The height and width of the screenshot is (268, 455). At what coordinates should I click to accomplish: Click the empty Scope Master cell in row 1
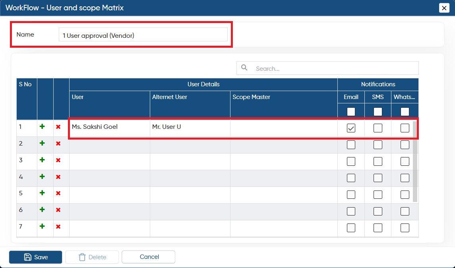point(284,128)
